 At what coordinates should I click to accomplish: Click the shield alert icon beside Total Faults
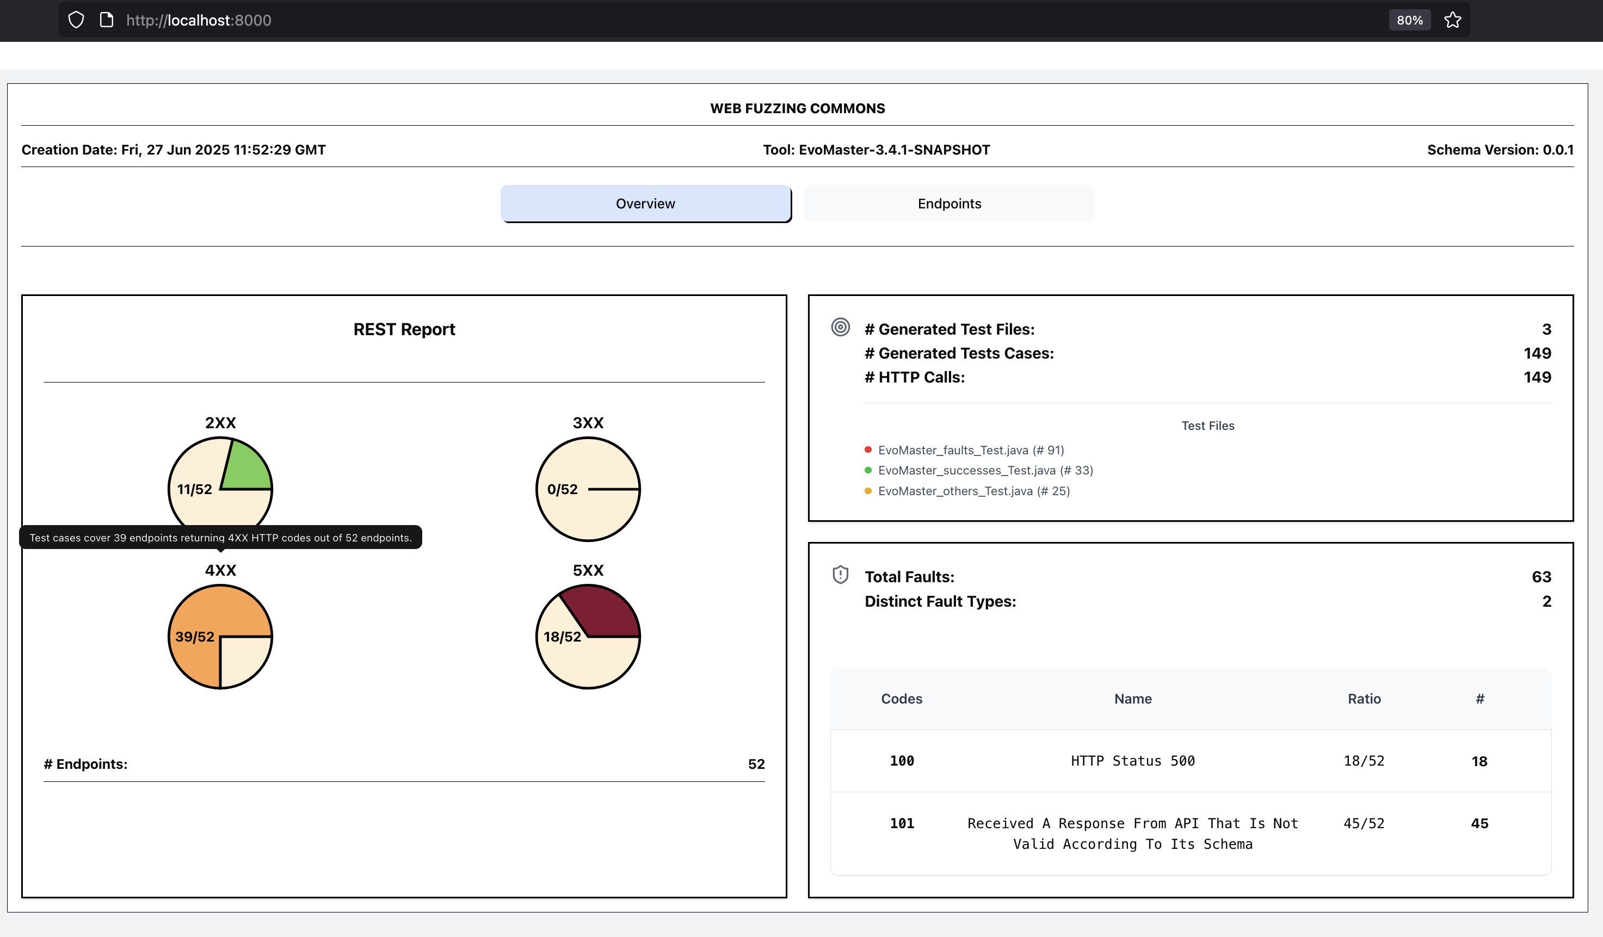coord(840,575)
